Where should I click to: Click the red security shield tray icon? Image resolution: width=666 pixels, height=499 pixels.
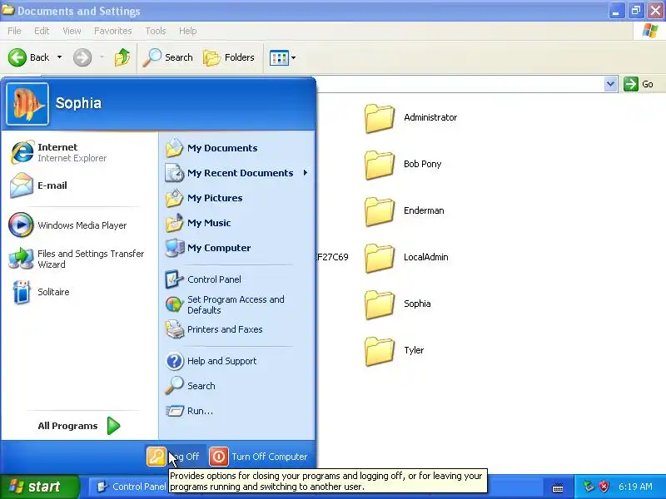click(x=604, y=487)
